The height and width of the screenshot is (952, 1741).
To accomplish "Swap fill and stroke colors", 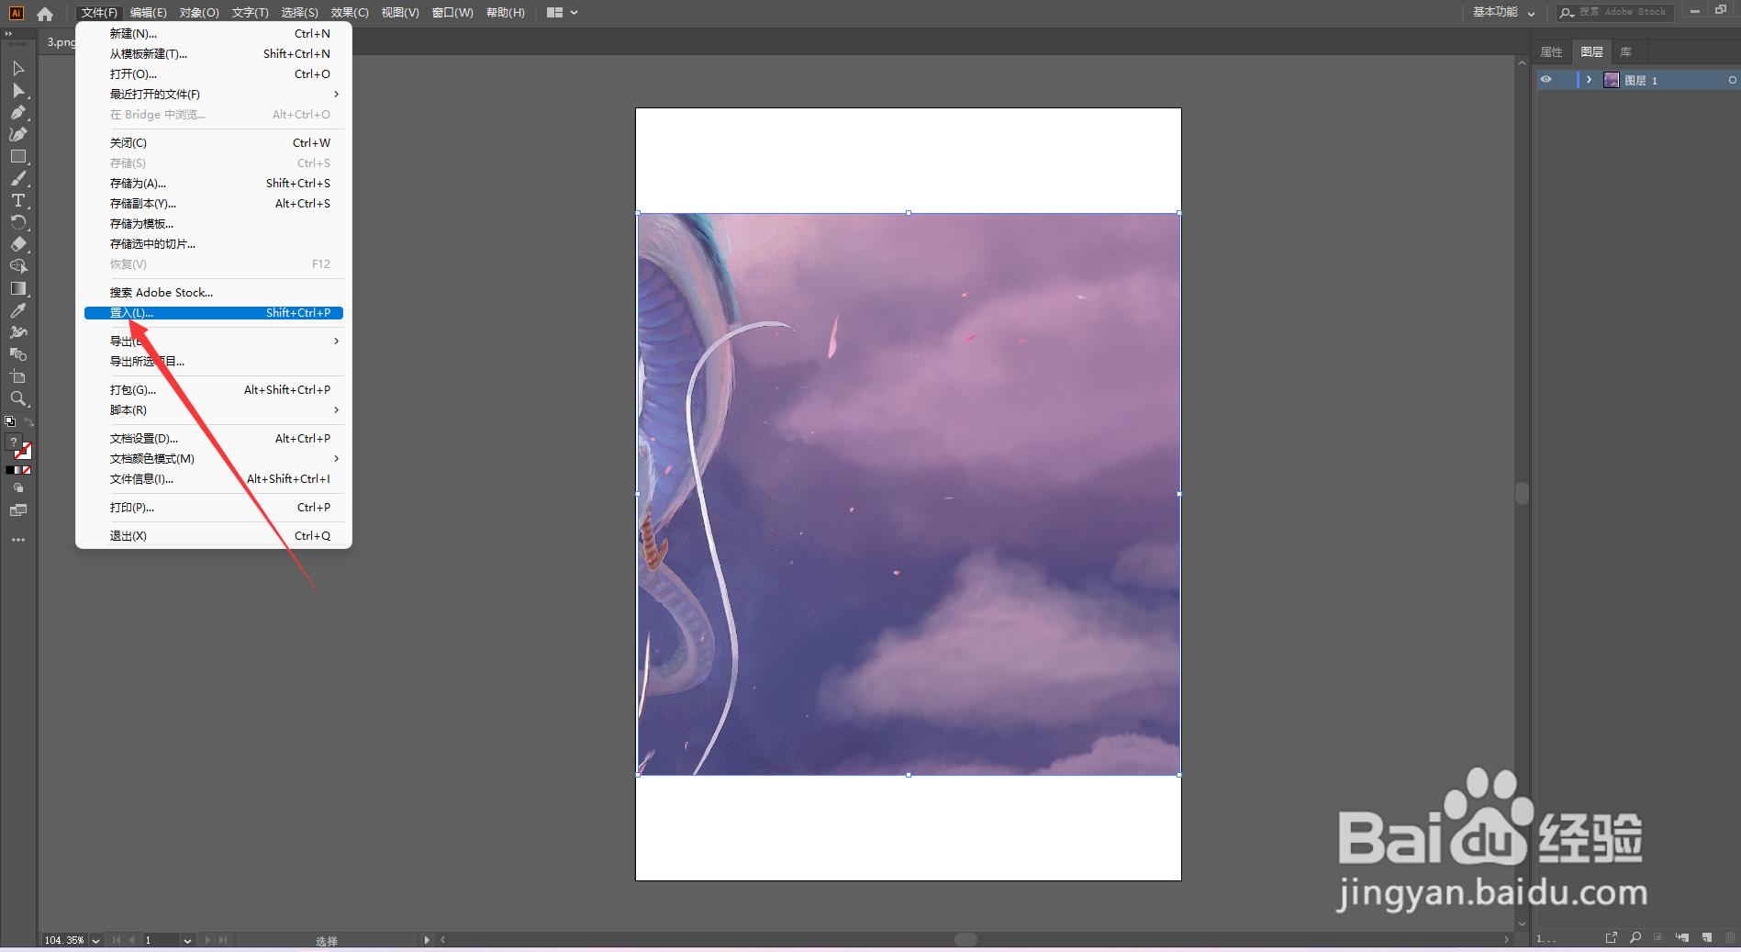I will 28,422.
